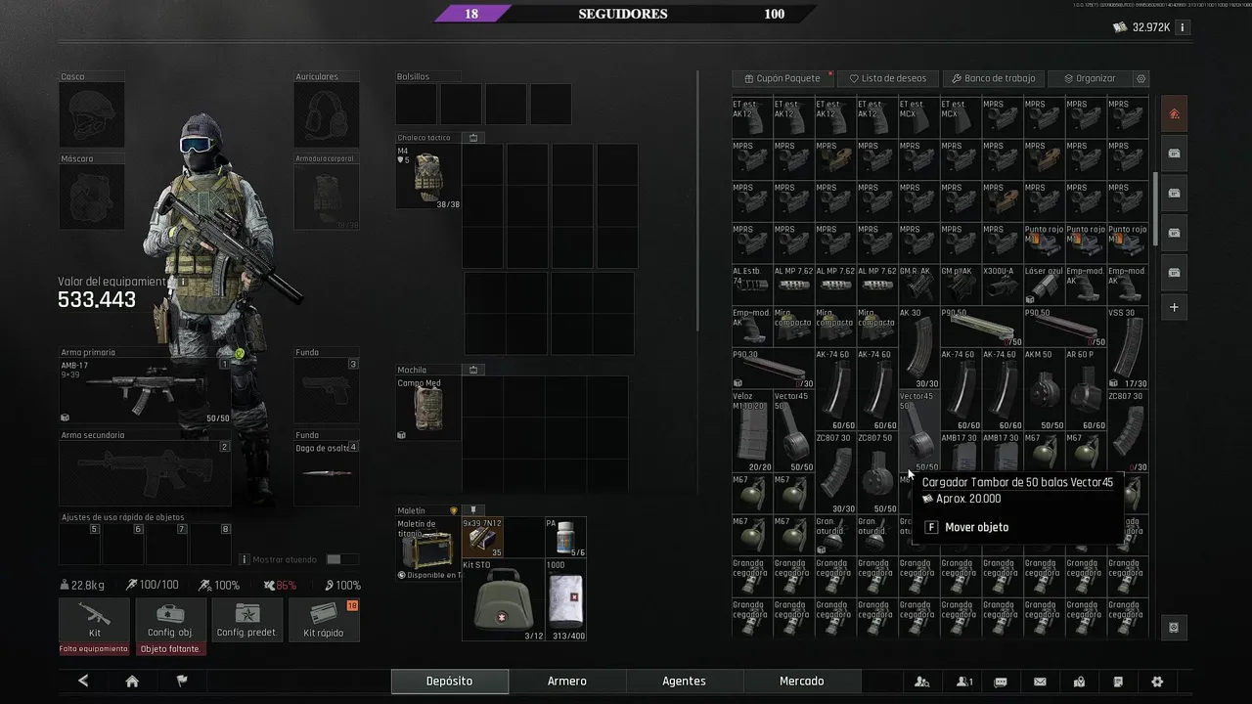
Task: Click the info icon beside the 32.972K balance
Action: 1182,27
